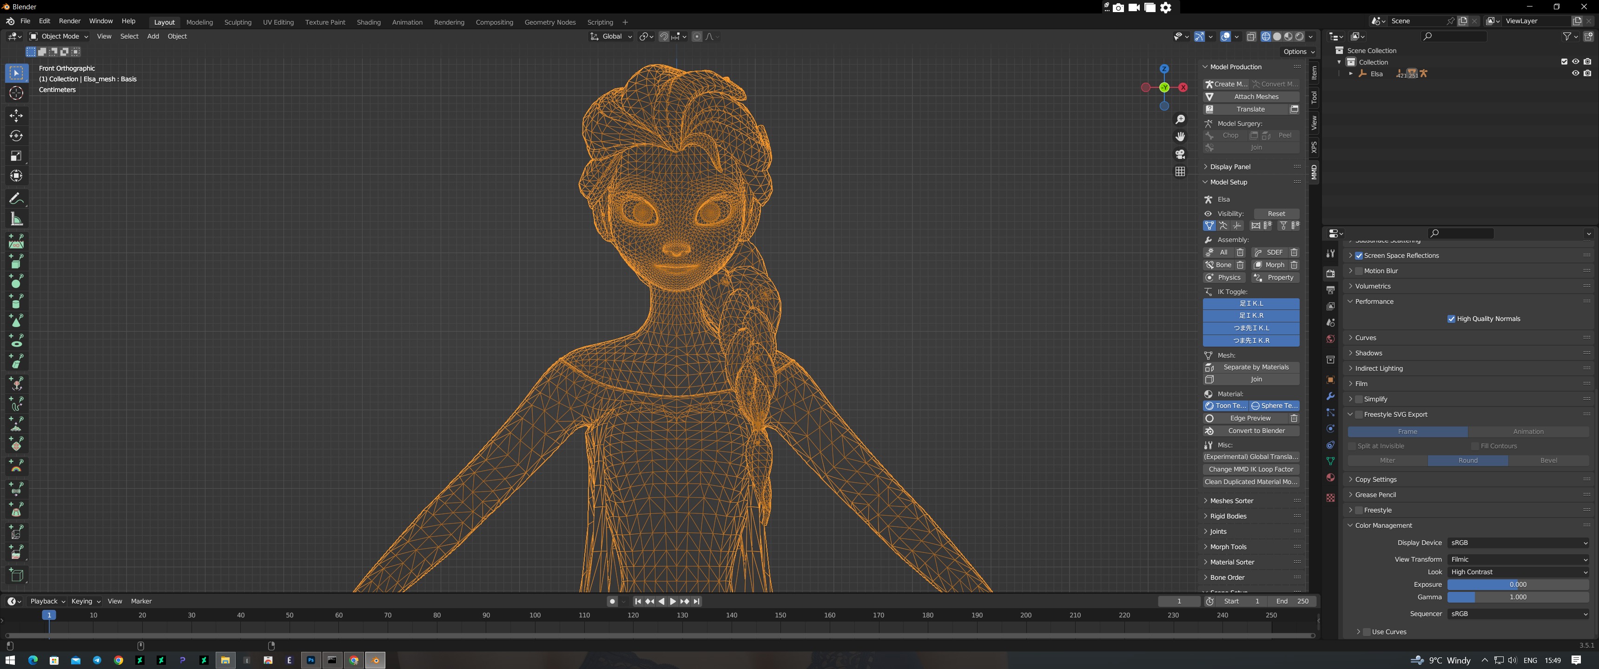Adjust the Gamma slider
Screen dimensions: 1599x669
point(1518,597)
